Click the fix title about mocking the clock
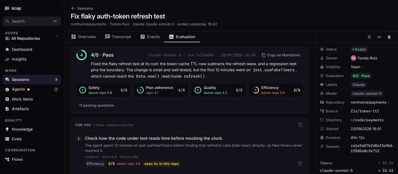 tap(154, 138)
